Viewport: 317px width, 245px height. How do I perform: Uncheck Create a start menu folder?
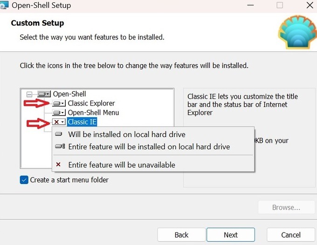[24, 179]
